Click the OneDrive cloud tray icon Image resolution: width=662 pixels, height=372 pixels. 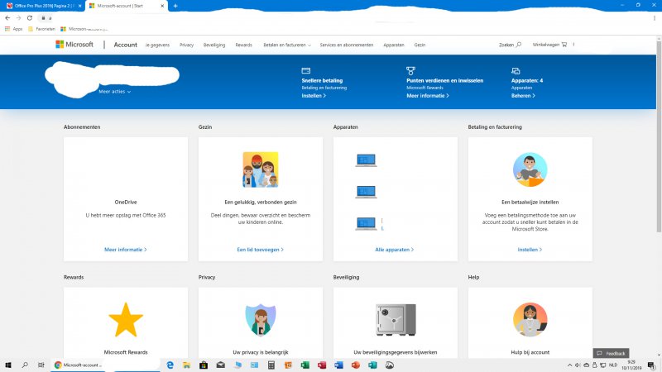[x=587, y=365]
